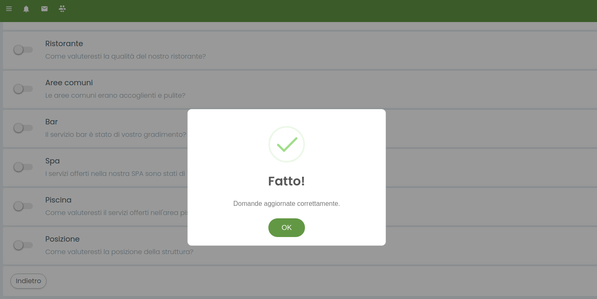Enable the Spa question toggle

click(x=23, y=167)
